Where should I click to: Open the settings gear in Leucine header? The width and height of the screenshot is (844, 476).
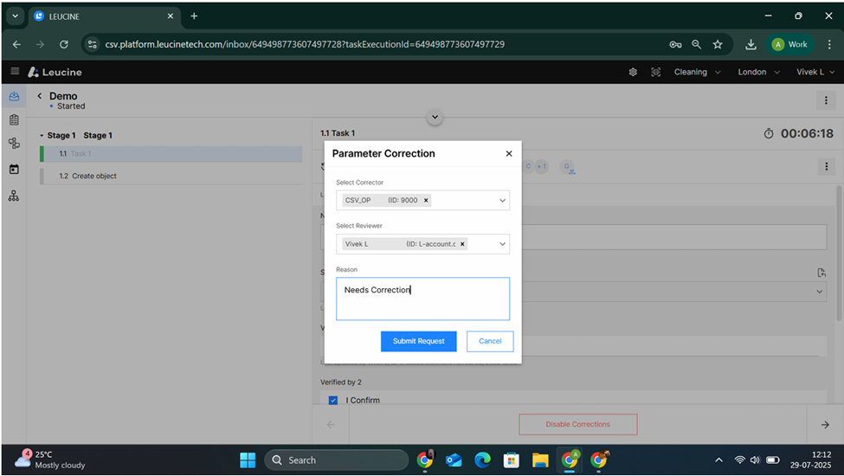point(633,72)
